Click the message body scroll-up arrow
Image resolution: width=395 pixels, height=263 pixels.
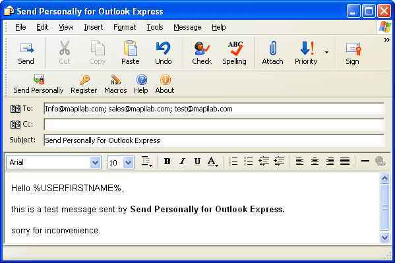384,179
